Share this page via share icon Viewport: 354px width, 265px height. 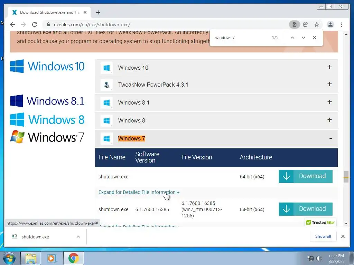[x=306, y=24]
